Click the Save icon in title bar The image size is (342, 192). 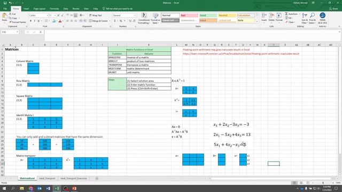[5, 3]
